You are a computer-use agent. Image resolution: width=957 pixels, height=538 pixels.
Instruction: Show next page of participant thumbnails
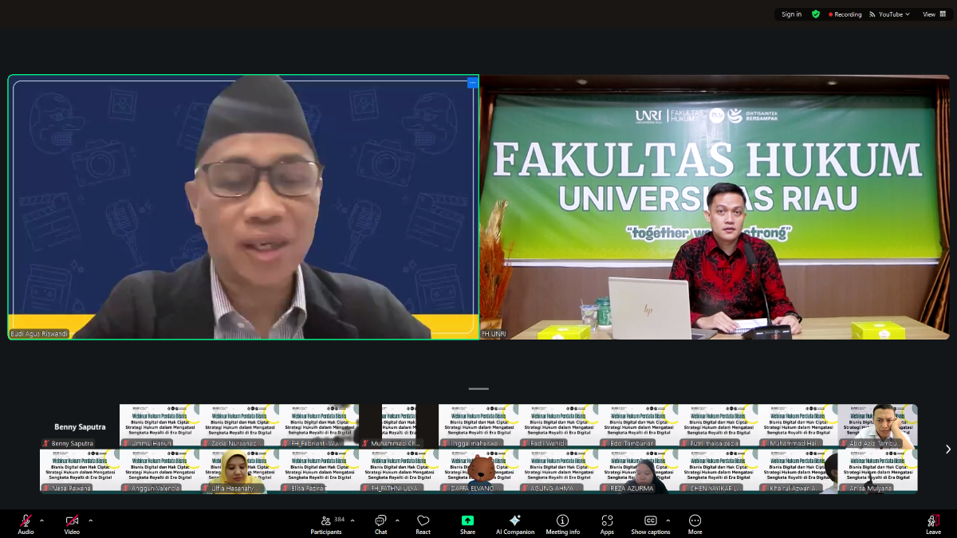point(947,450)
